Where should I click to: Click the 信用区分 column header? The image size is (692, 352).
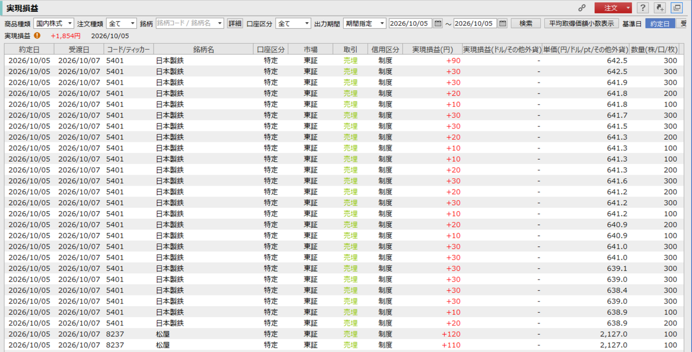pyautogui.click(x=385, y=49)
